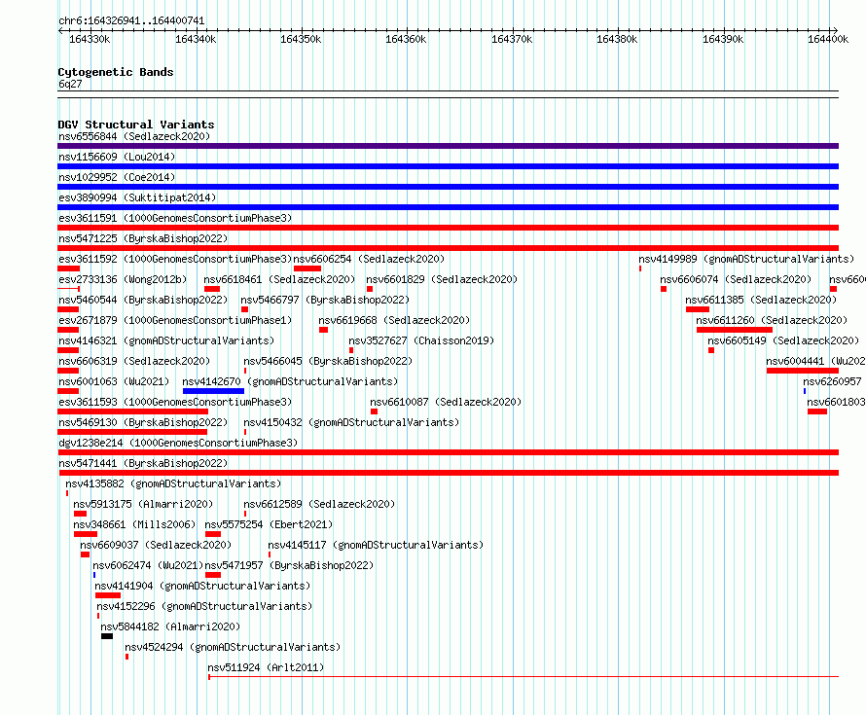Screen dimensions: 866x715
Task: Select the long red bar under nsv6611260
Action: tap(734, 330)
